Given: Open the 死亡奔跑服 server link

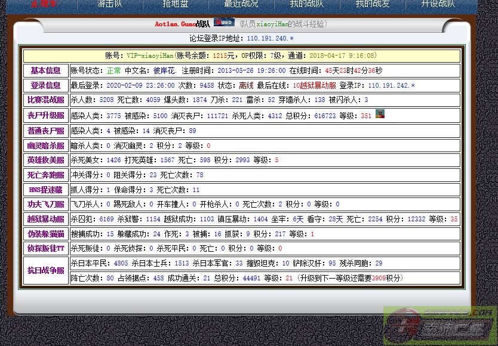Looking at the screenshot, I should click(46, 175).
